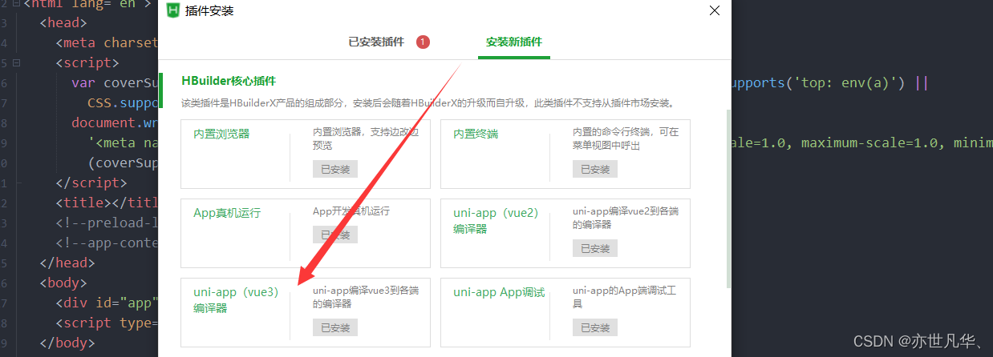Click the (coverSup code line
Image resolution: width=993 pixels, height=357 pixels.
(x=123, y=162)
